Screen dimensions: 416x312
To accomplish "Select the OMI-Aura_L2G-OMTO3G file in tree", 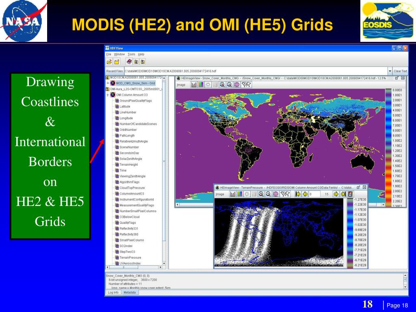I will click(136, 89).
